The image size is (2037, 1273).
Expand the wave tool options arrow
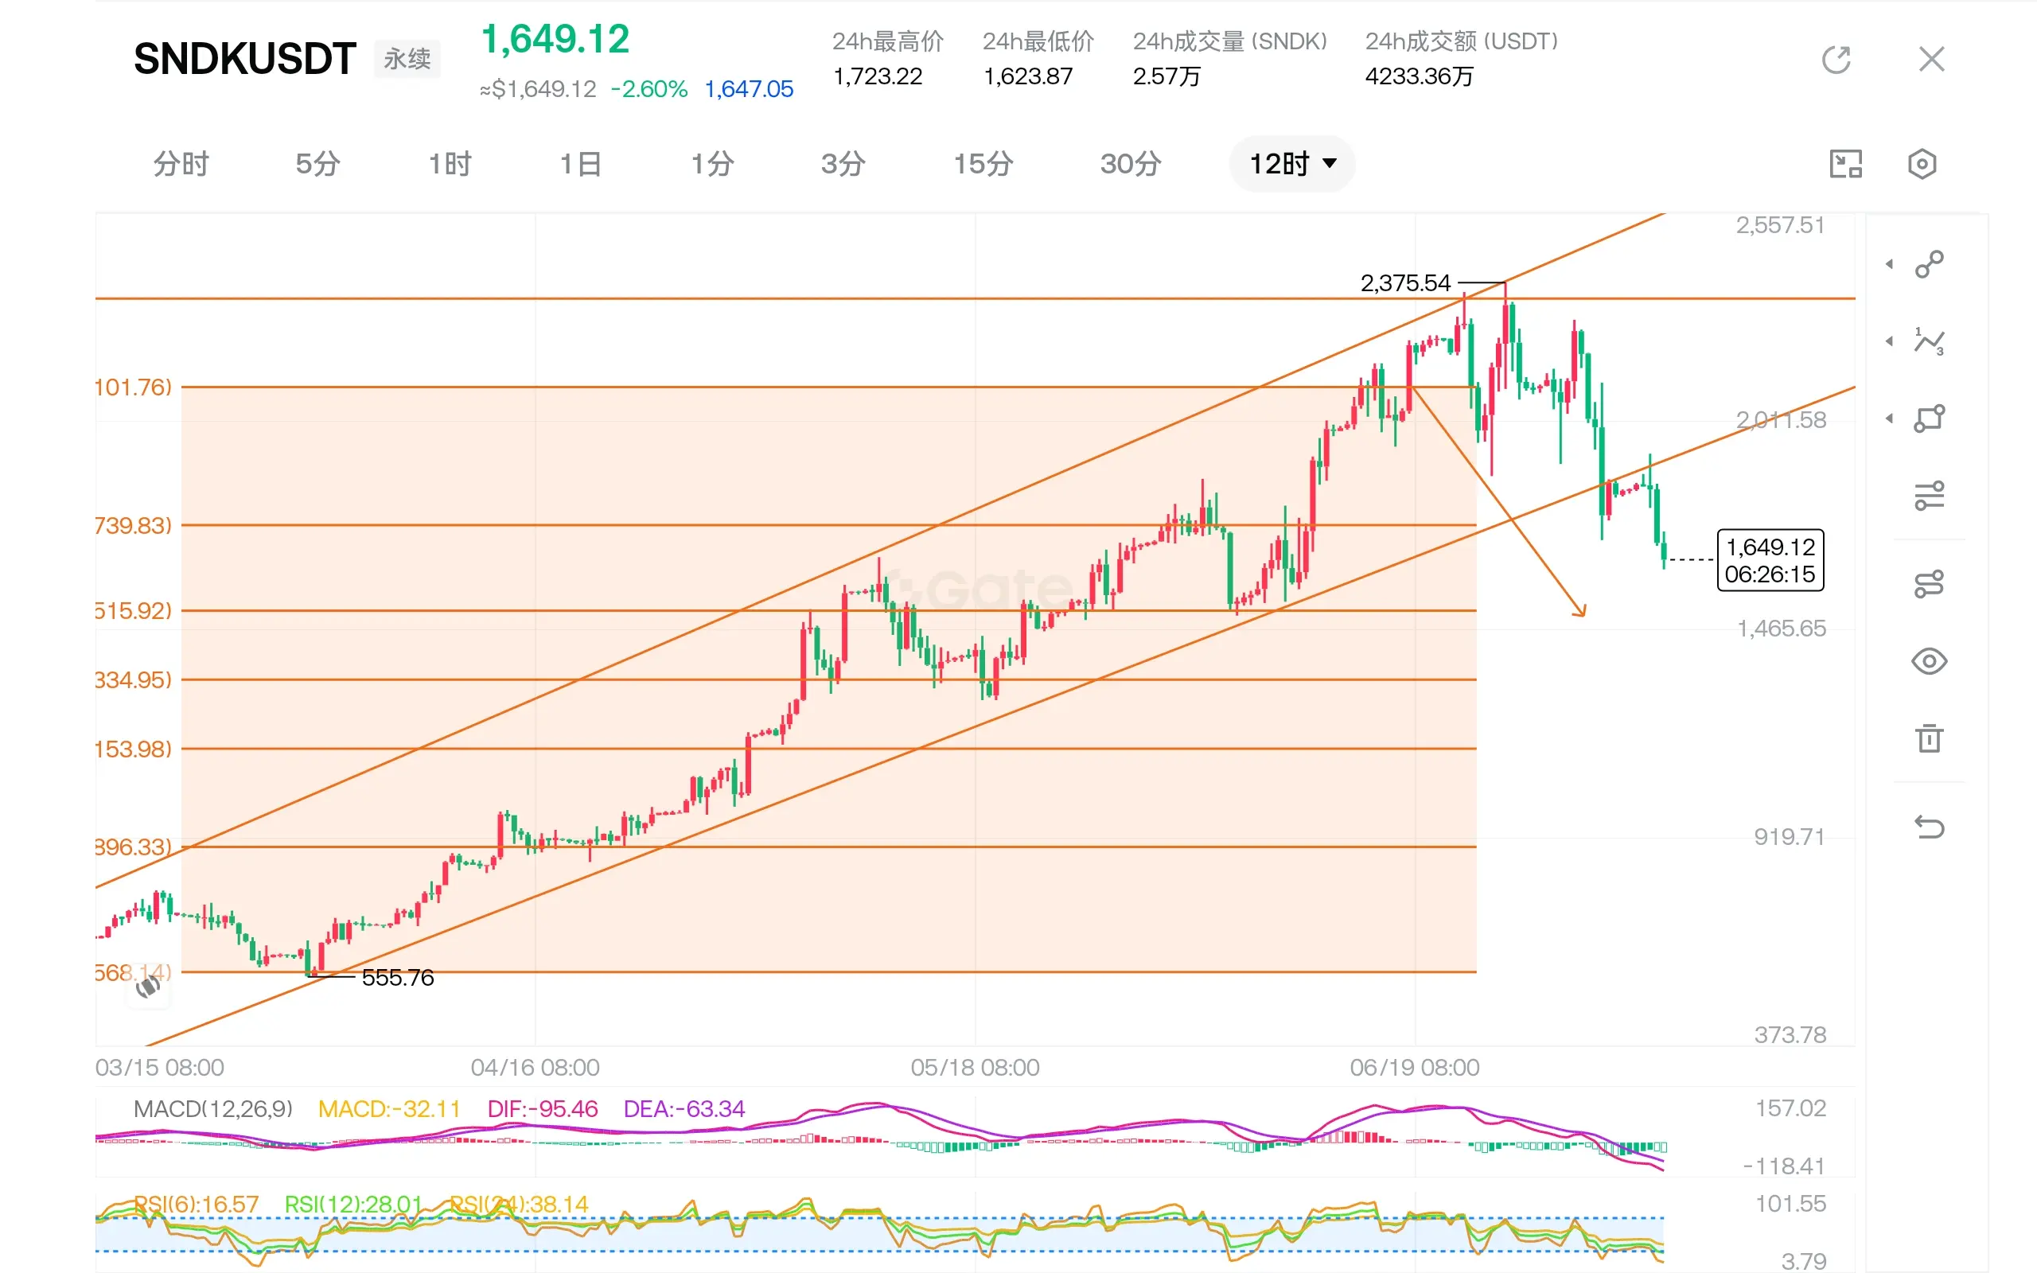point(1890,341)
